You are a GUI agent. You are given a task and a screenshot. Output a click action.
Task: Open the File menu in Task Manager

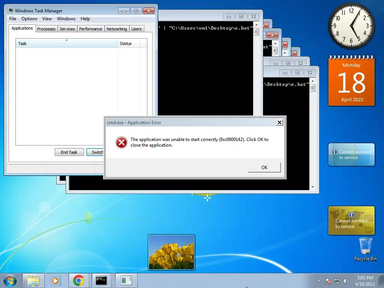(x=13, y=19)
